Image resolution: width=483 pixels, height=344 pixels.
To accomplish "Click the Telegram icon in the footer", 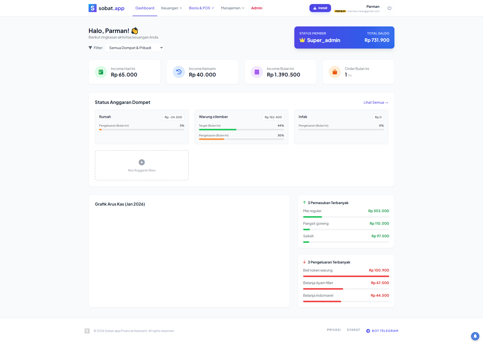I will [x=368, y=331].
